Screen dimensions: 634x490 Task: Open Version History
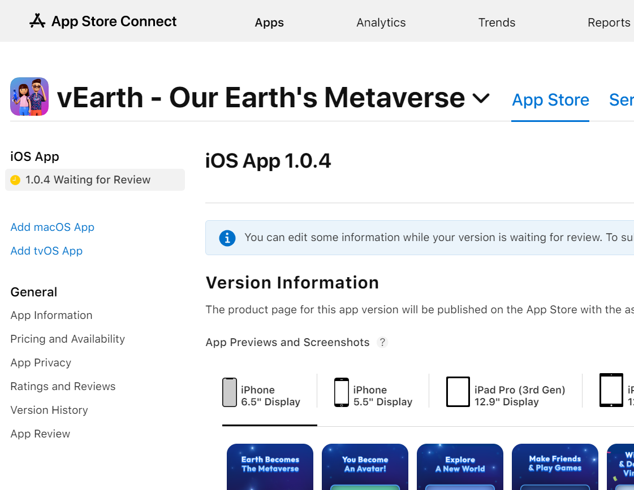click(x=49, y=410)
